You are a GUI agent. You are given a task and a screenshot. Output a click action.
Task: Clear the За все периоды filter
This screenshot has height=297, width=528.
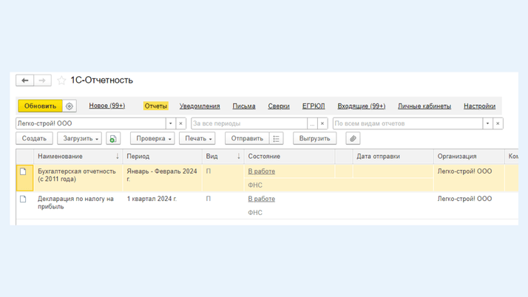[x=322, y=123]
